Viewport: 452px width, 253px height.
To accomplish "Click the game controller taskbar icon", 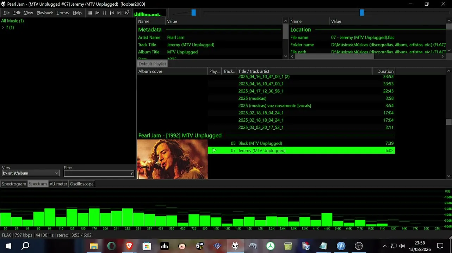I will pos(253,246).
